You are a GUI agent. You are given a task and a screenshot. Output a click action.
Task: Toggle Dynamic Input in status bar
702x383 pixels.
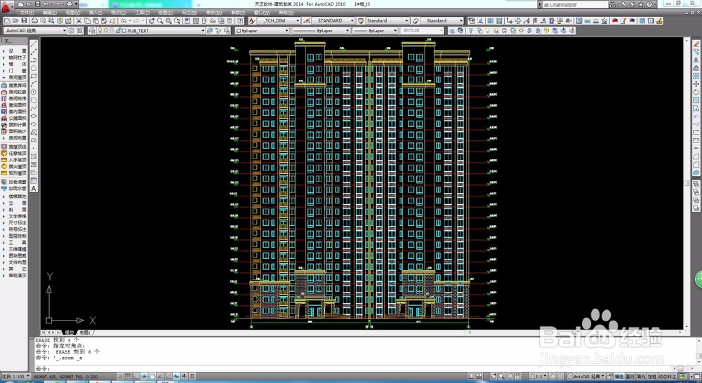(x=176, y=376)
